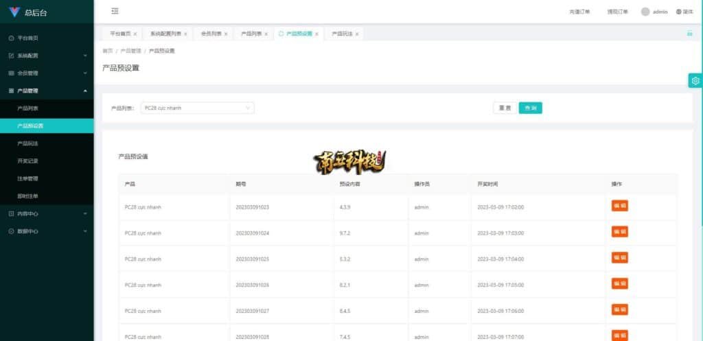Click the lock icon beside the tab bar
Image resolution: width=703 pixels, height=341 pixels.
click(x=689, y=33)
